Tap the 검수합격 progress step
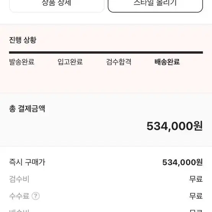Image resolution: width=212 pixels, height=212 pixels. coord(119,62)
